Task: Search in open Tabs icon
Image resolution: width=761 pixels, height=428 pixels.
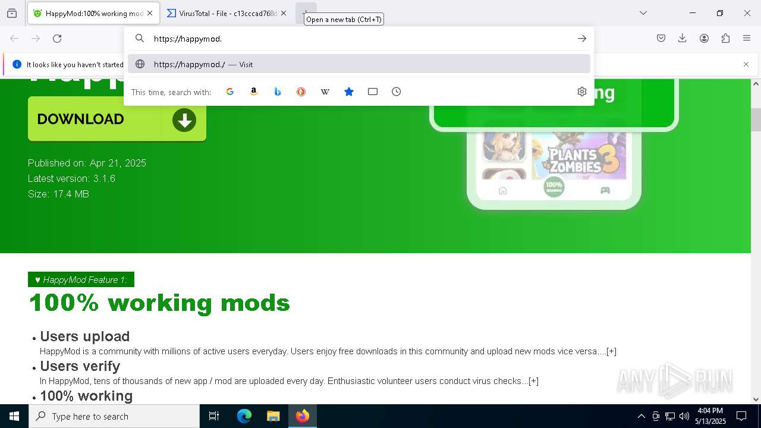Action: click(x=373, y=92)
